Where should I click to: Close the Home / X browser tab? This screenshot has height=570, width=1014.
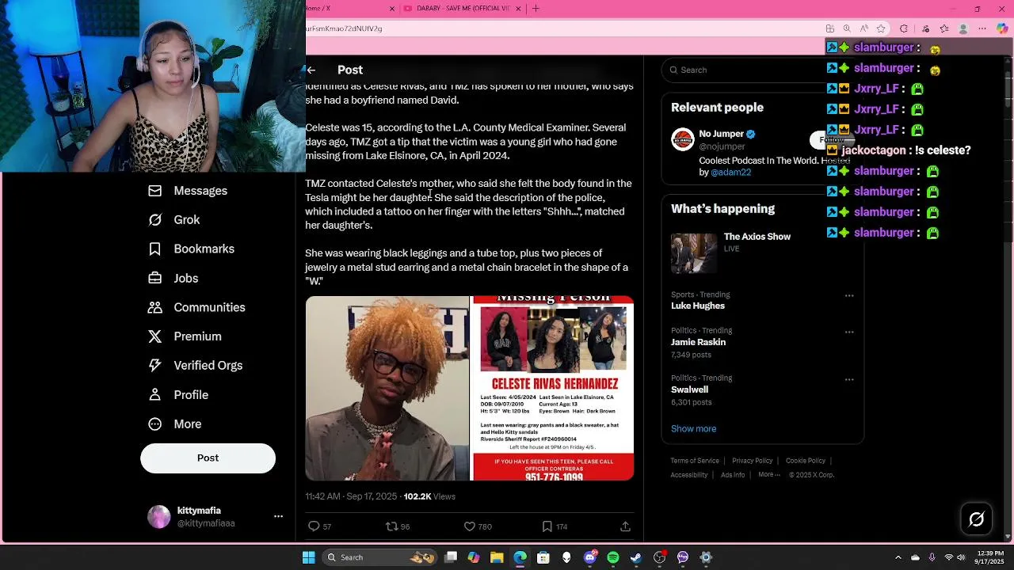click(x=391, y=9)
